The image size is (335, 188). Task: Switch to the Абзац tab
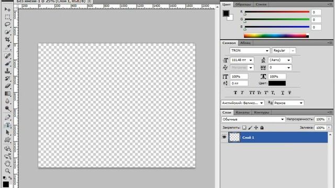245,43
